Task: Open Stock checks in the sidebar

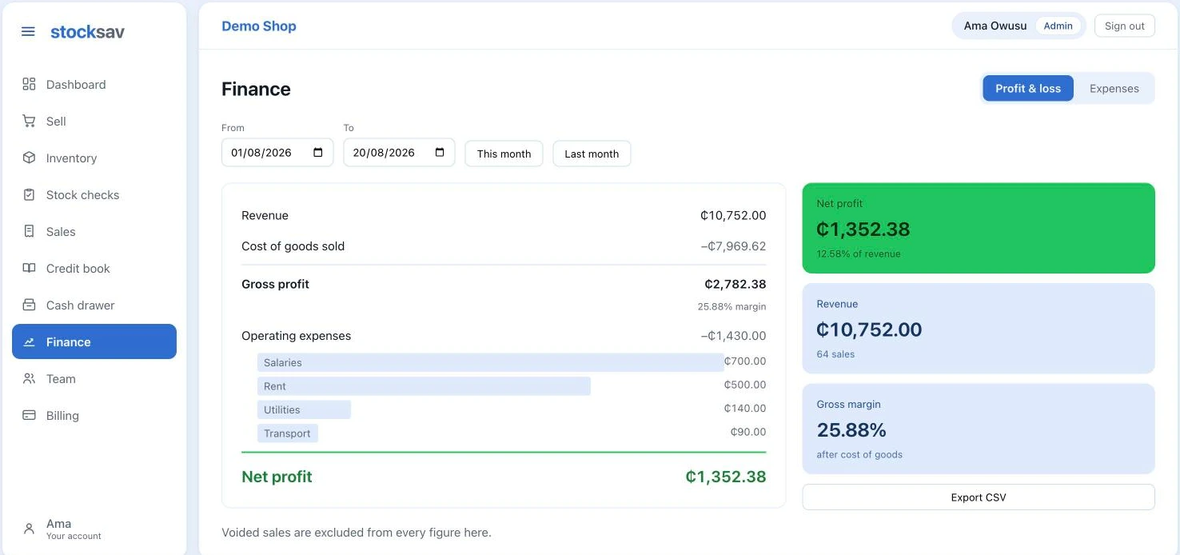Action: pos(94,194)
